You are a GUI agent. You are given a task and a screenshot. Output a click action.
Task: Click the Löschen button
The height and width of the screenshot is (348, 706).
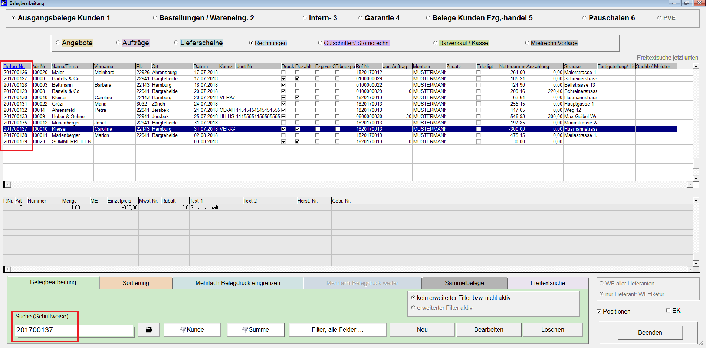click(552, 329)
